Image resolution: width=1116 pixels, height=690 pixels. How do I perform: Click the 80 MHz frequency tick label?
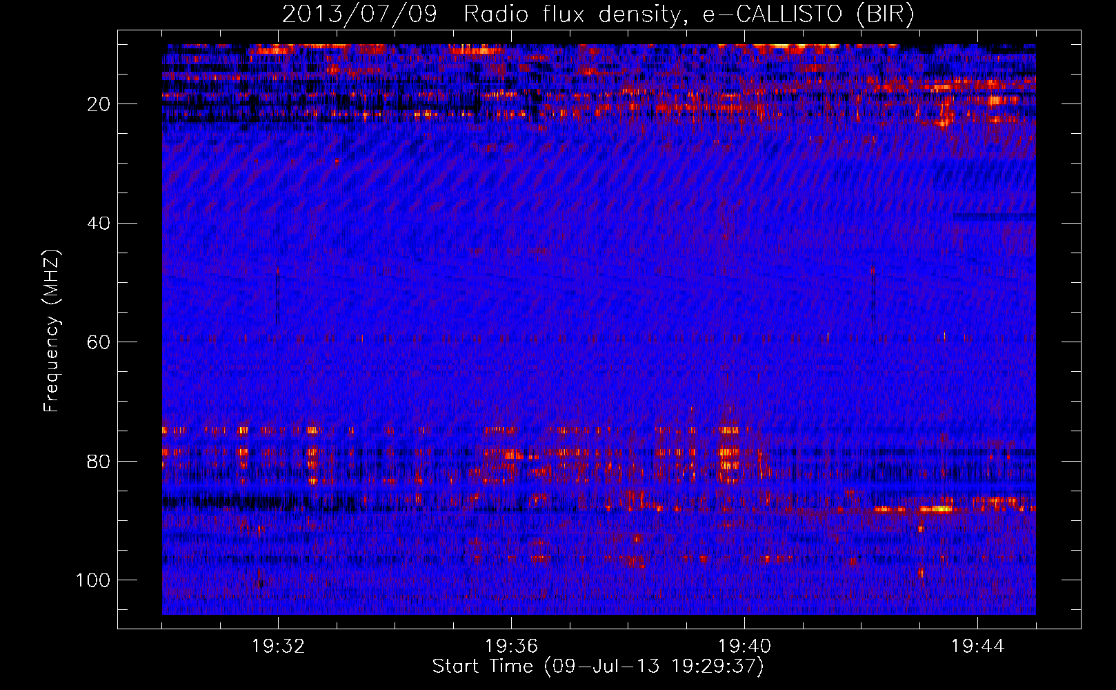[99, 461]
